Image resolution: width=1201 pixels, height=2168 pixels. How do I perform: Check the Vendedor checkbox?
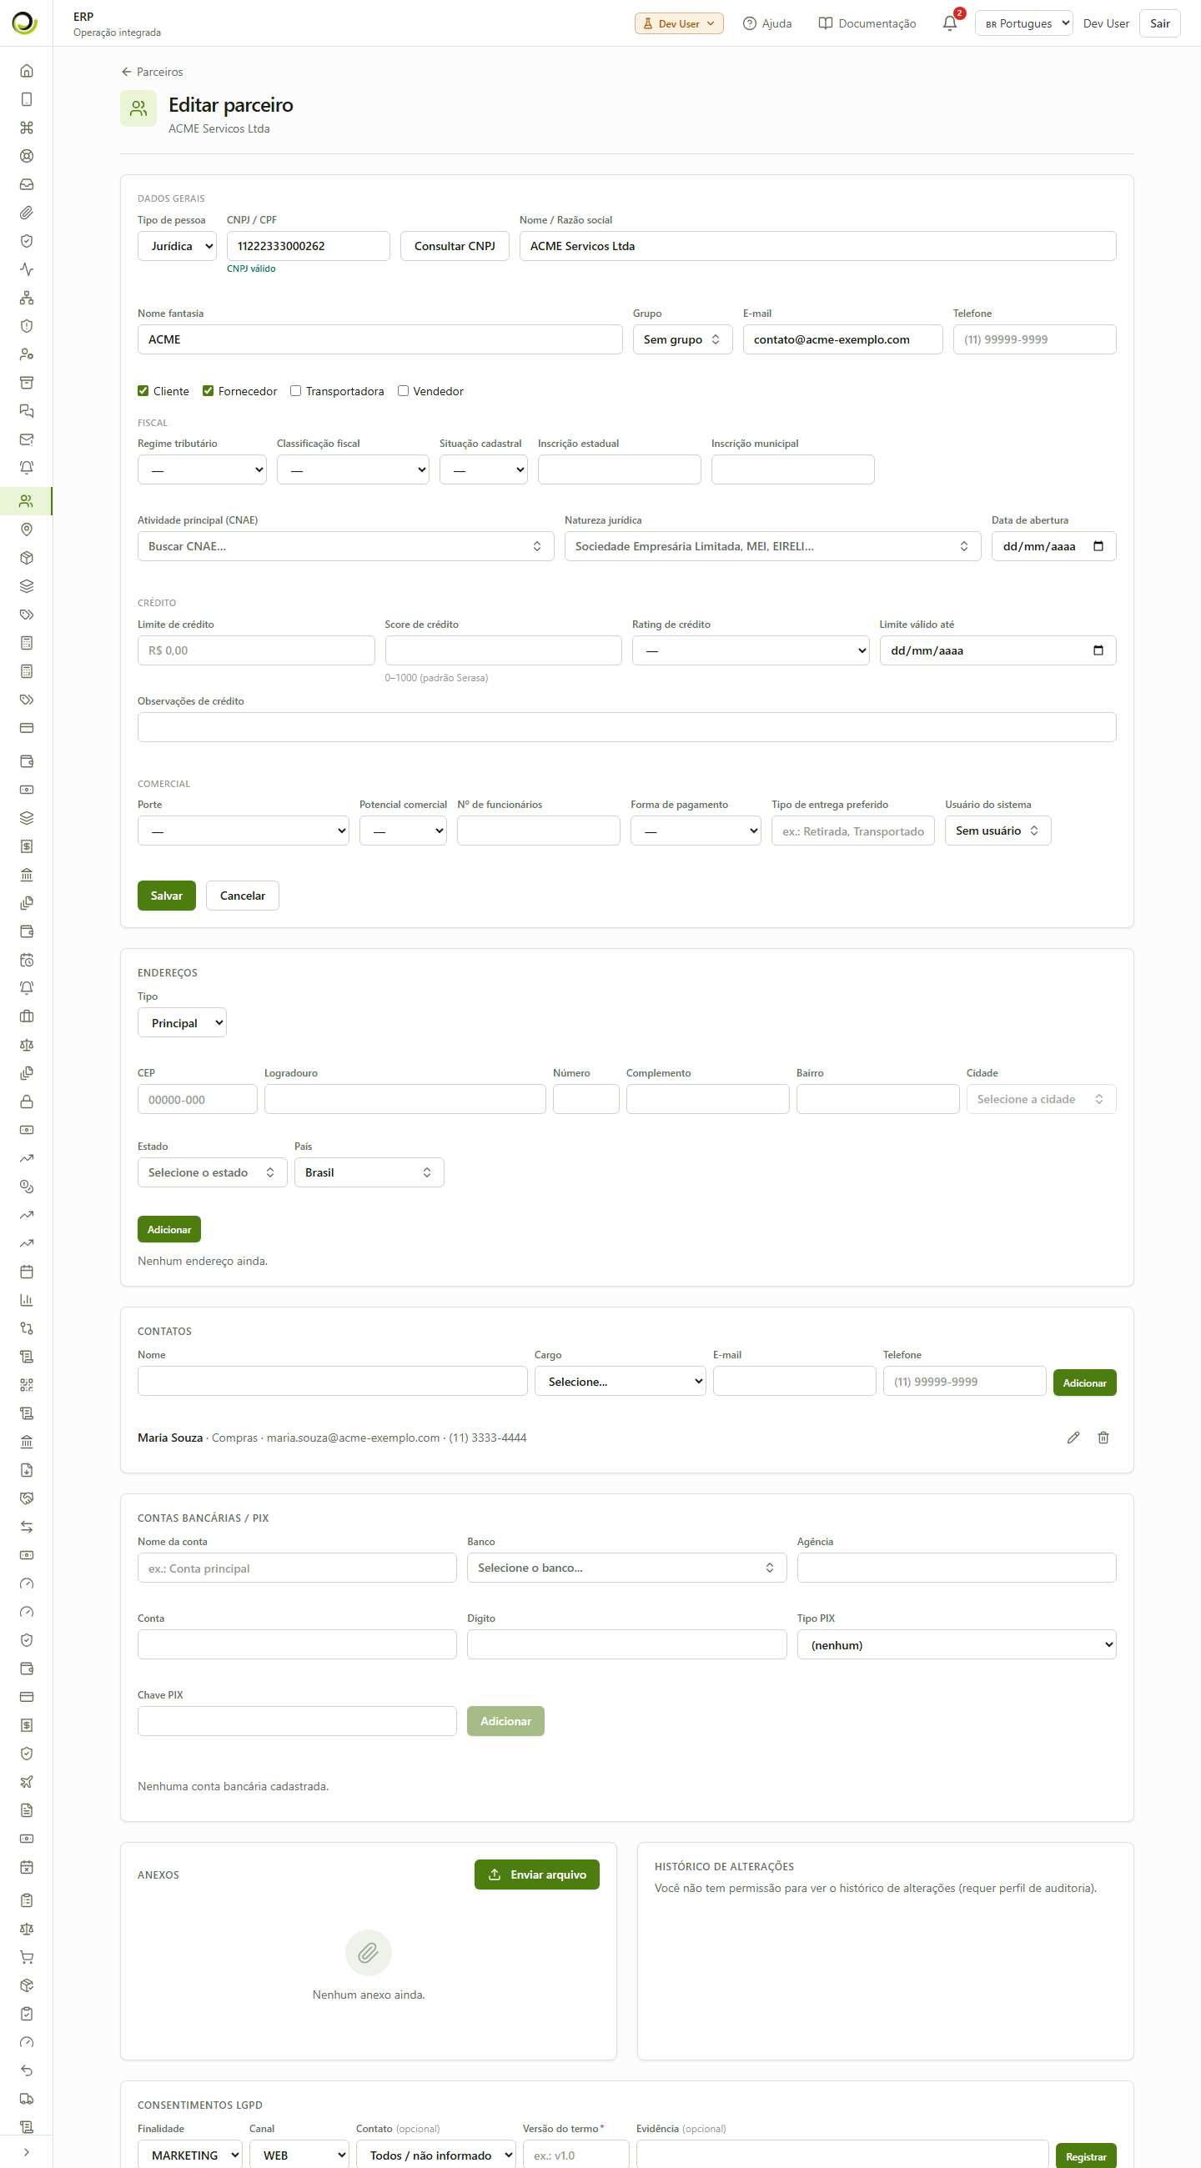[403, 390]
